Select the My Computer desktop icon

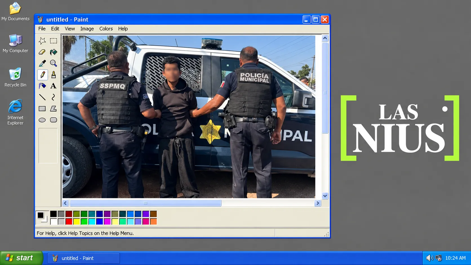15,44
